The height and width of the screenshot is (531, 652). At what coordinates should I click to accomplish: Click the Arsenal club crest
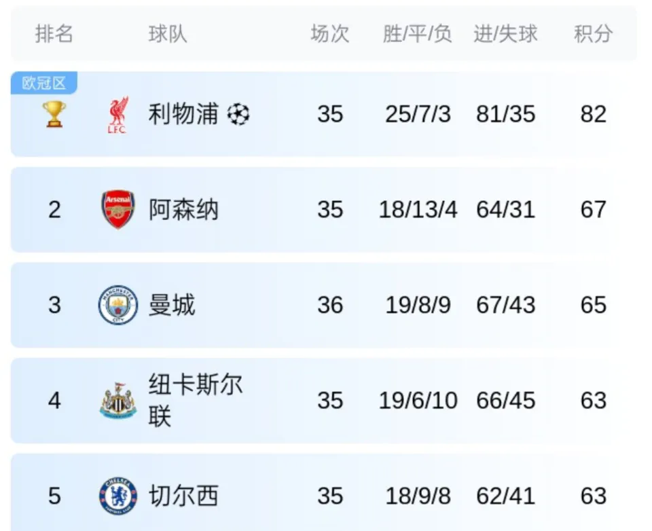click(118, 210)
